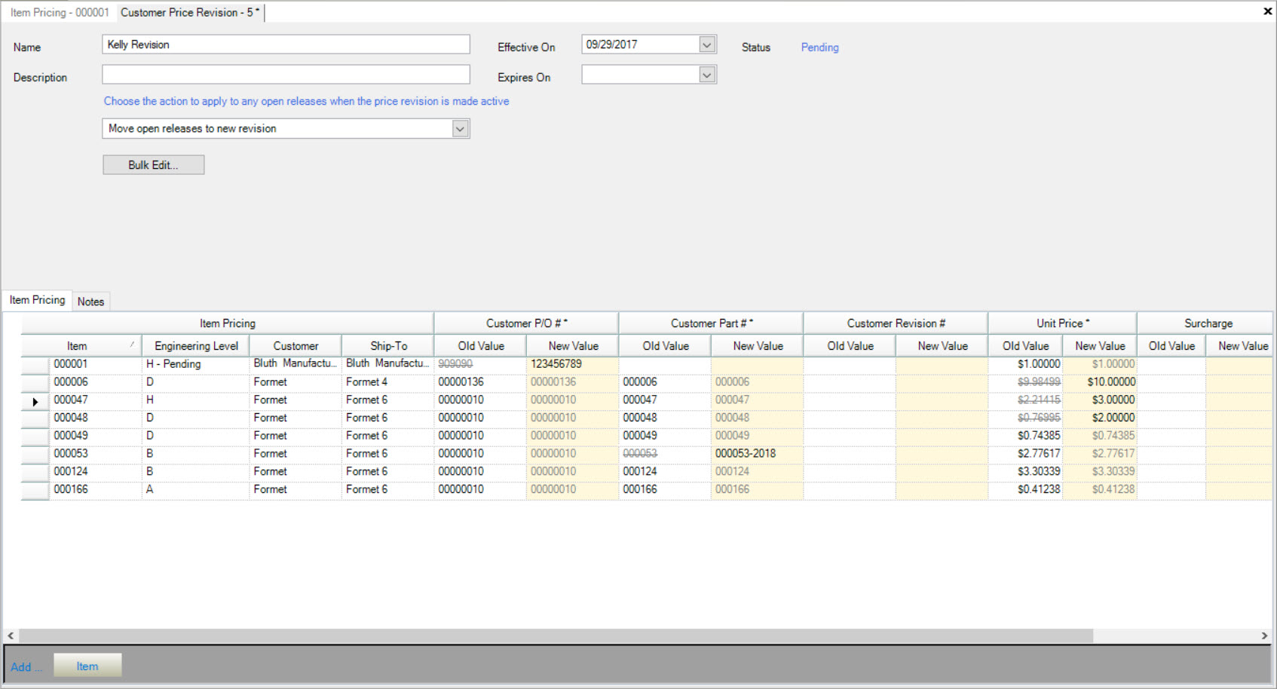This screenshot has width=1277, height=689.
Task: Open the Effective On date dropdown
Action: tap(706, 44)
